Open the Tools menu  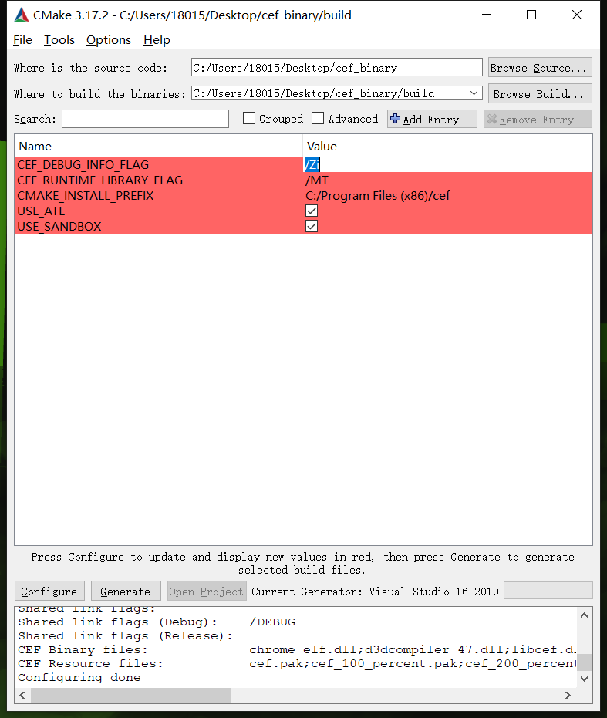click(59, 40)
